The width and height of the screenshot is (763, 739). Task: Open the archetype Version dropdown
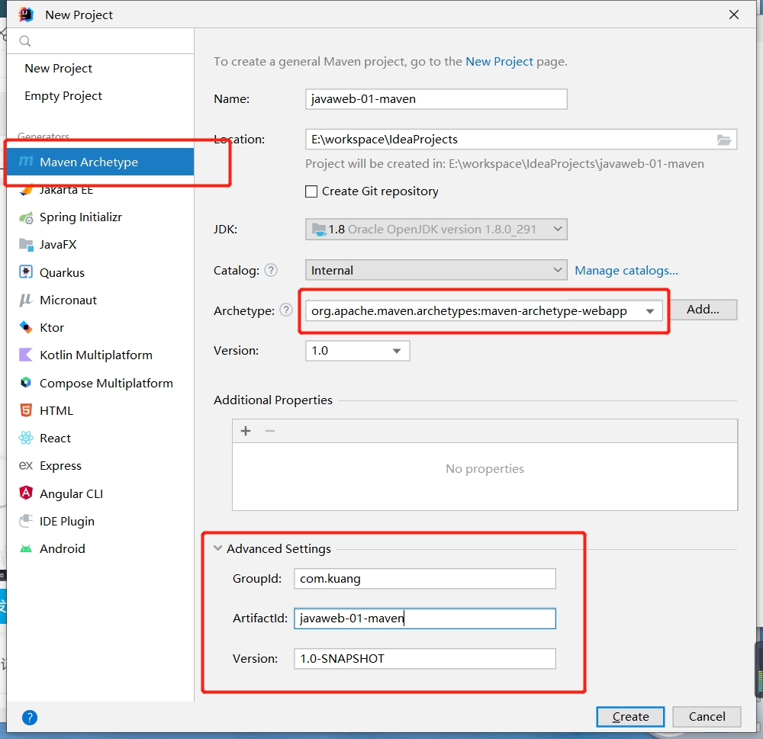397,351
